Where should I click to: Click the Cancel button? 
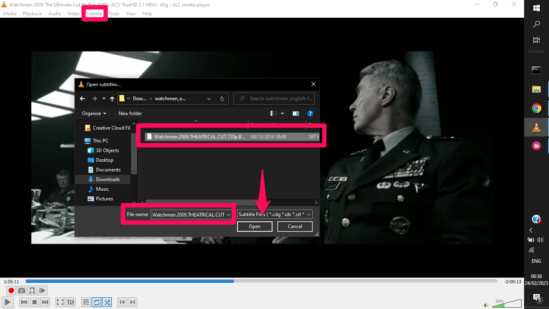(x=295, y=227)
